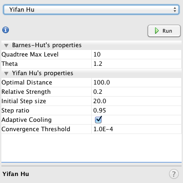Edit the Quadtree Max Level value
Viewport: 183px width, 183px height.
tap(136, 55)
